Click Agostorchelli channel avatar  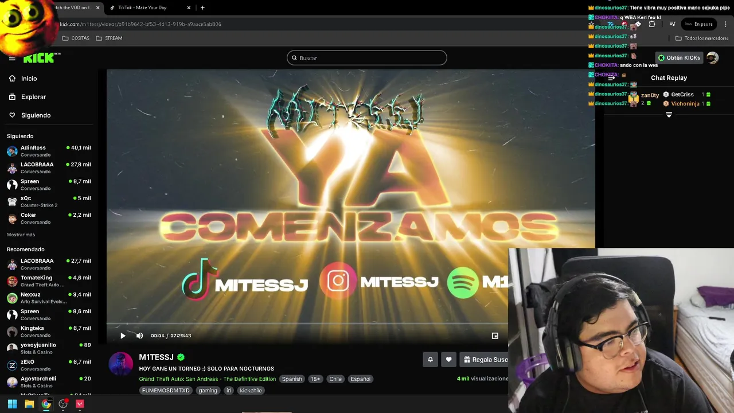tap(12, 382)
